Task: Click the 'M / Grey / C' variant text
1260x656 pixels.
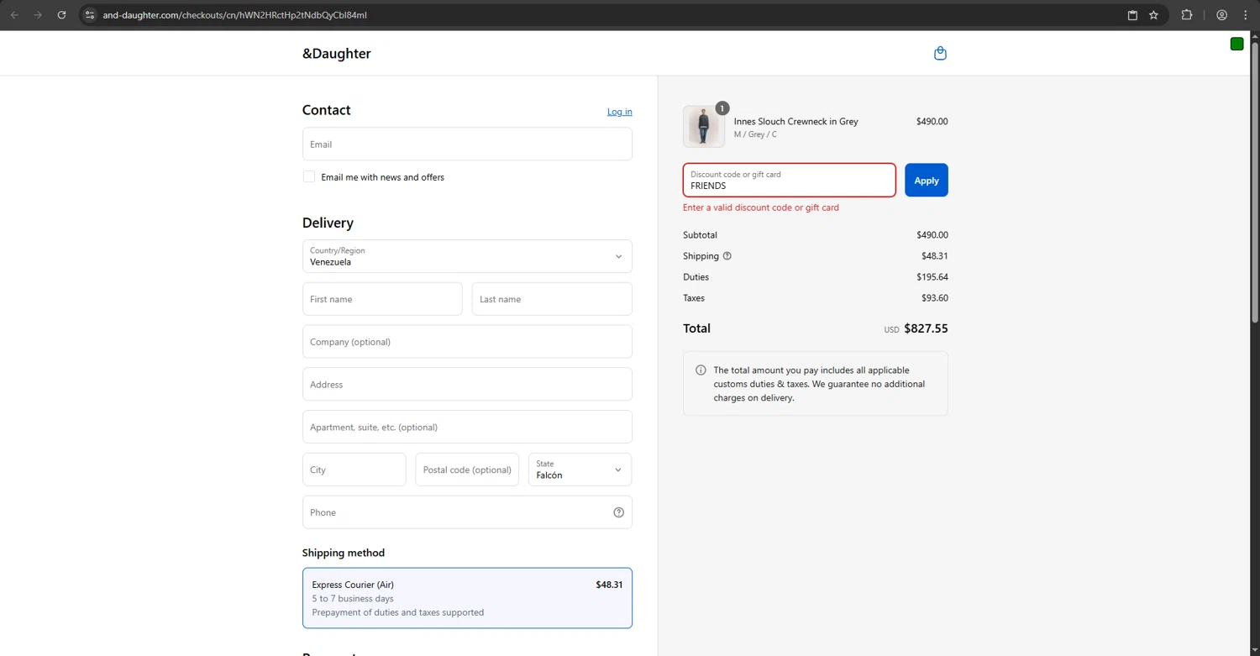Action: [755, 134]
